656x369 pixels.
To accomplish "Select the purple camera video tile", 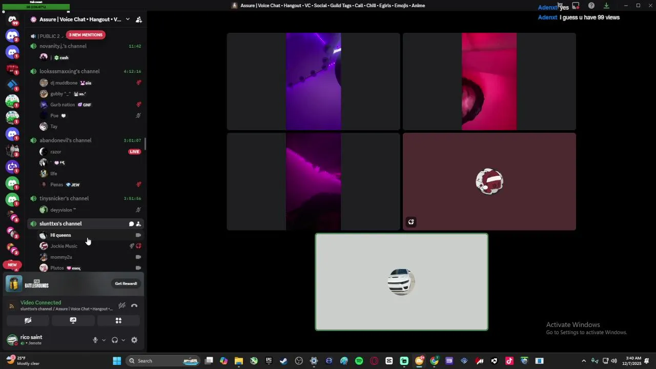I will pos(313,81).
